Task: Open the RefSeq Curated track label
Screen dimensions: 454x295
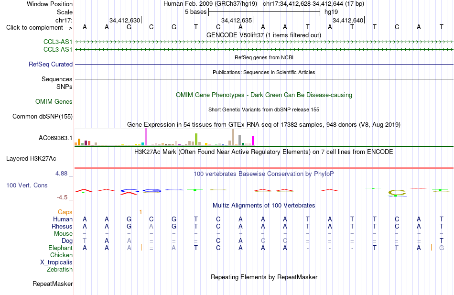Action: click(x=50, y=65)
